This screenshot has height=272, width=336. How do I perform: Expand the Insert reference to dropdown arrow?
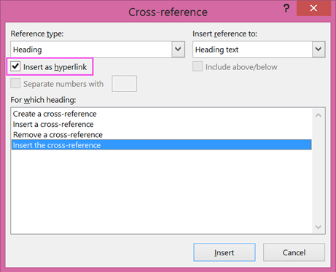click(319, 50)
